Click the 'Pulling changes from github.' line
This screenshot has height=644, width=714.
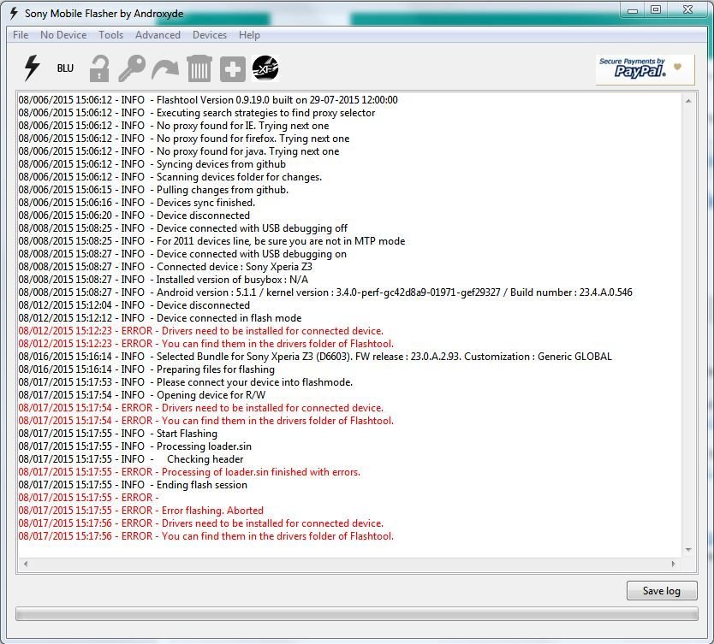pyautogui.click(x=153, y=190)
